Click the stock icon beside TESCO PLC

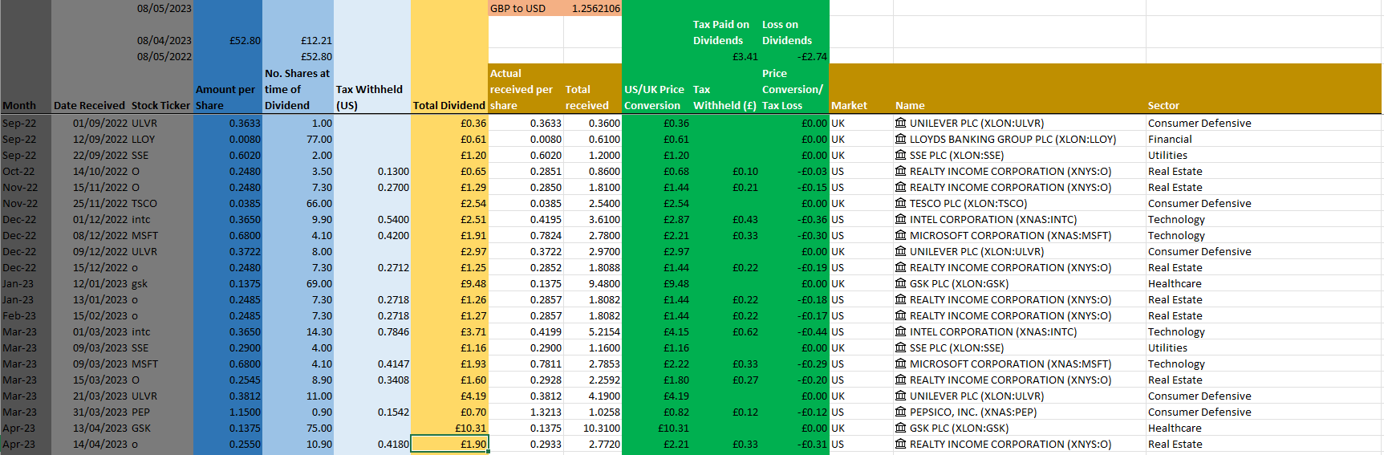click(x=901, y=203)
